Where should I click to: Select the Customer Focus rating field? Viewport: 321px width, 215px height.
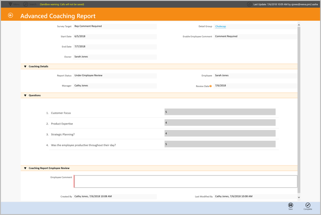pos(220,112)
